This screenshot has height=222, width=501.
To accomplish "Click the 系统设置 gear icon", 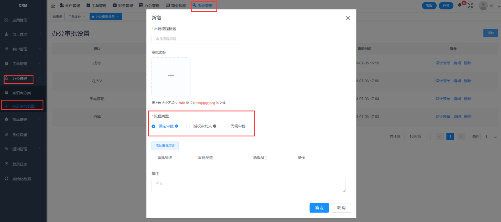I will pos(6,134).
